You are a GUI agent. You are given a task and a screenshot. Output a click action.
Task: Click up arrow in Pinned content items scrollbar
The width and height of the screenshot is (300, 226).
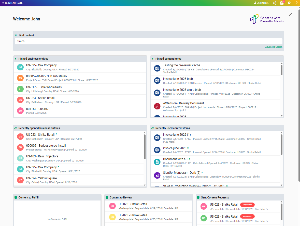pos(282,63)
